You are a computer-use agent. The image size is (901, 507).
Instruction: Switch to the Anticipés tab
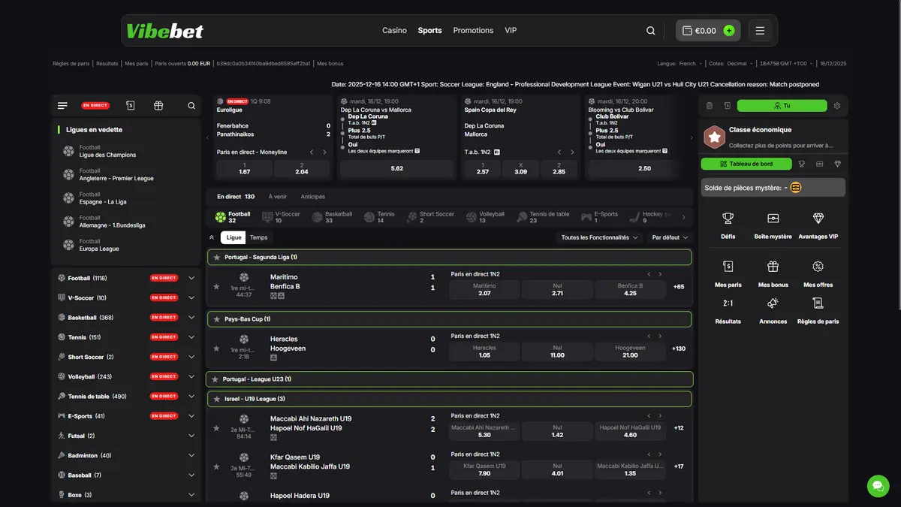[x=313, y=197]
